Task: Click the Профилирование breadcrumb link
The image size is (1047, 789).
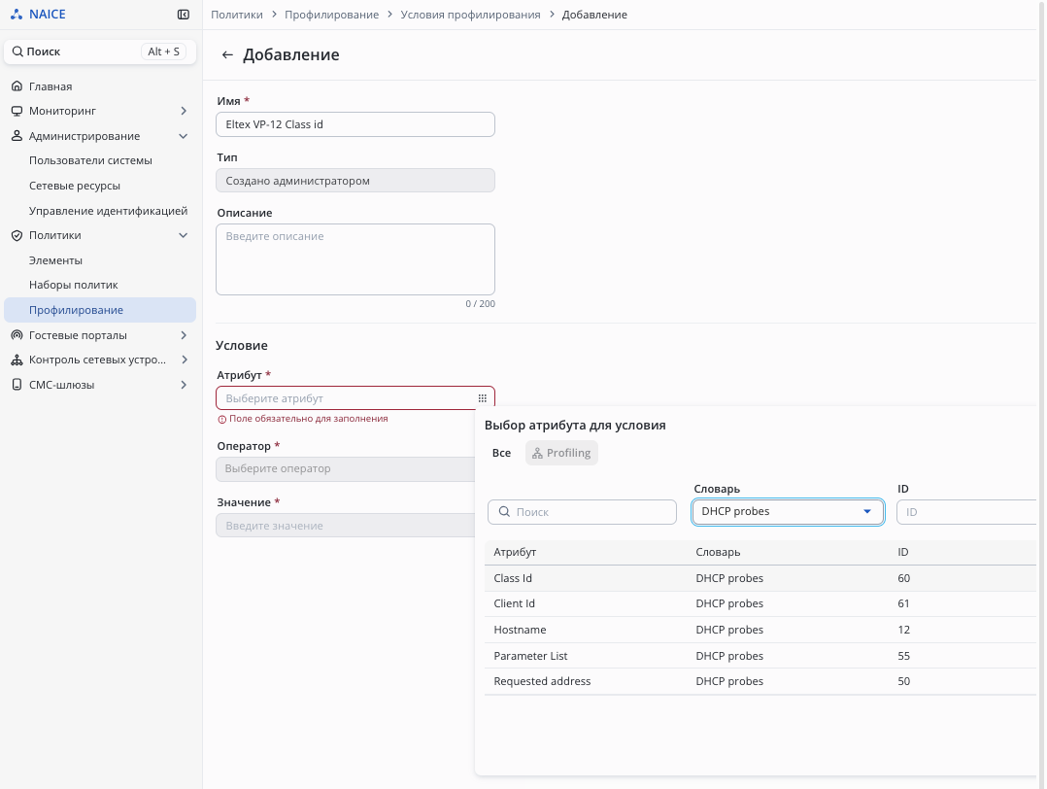Action: tap(331, 15)
